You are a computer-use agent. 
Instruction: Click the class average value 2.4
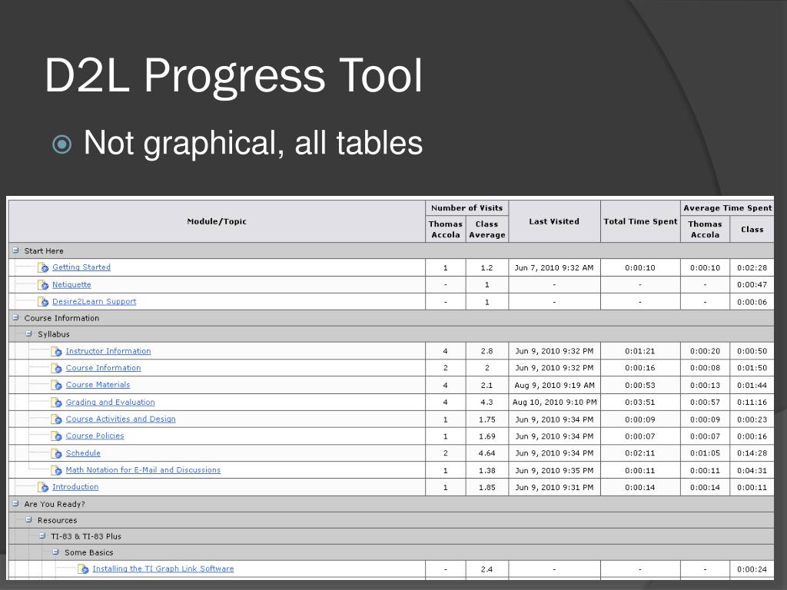pos(486,569)
